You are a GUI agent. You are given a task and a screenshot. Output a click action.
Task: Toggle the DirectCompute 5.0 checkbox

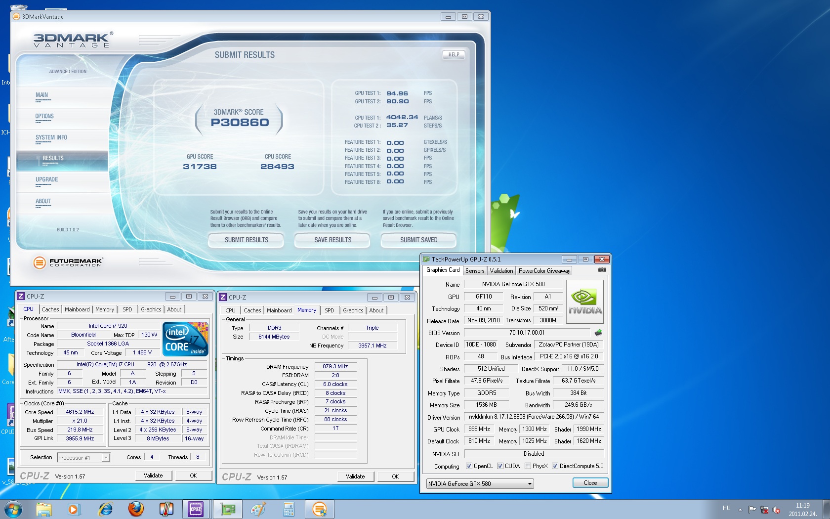click(x=555, y=466)
